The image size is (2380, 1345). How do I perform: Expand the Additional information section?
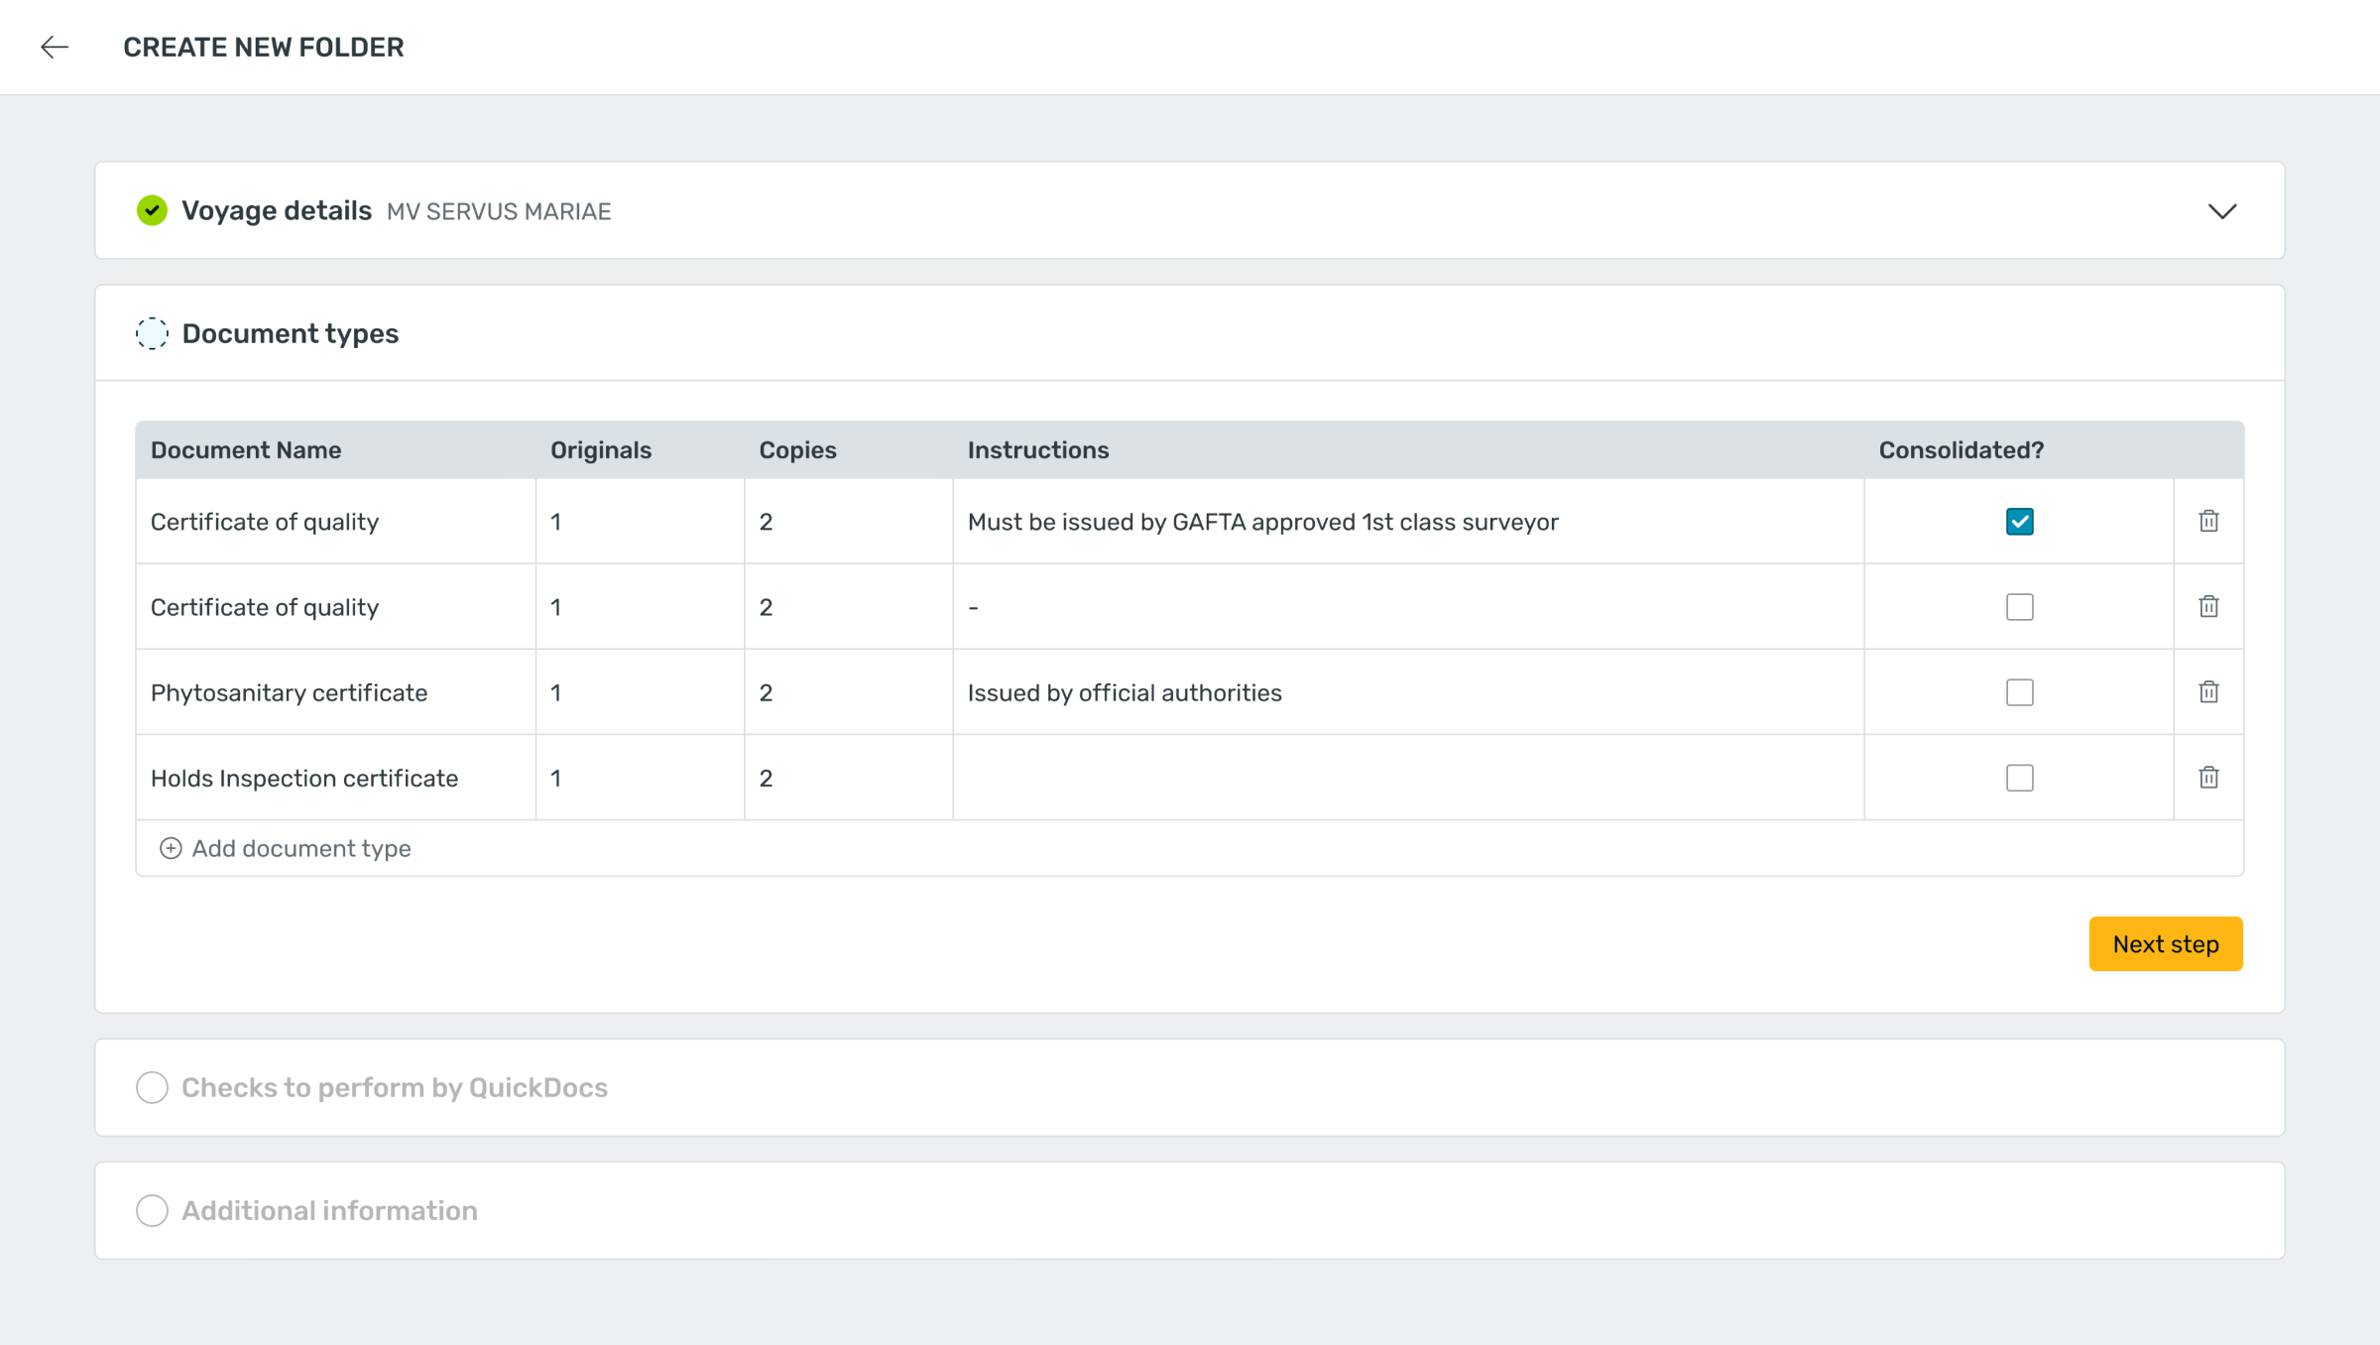(x=329, y=1211)
